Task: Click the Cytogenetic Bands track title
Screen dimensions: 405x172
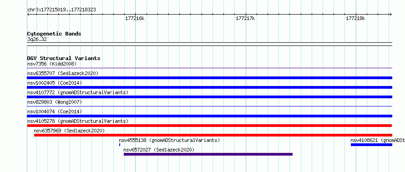Action: pyautogui.click(x=54, y=34)
